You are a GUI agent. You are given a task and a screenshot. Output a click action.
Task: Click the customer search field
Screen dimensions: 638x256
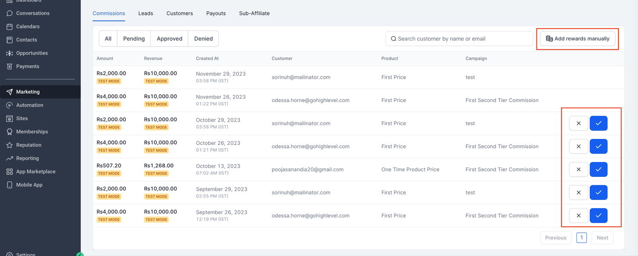(460, 39)
